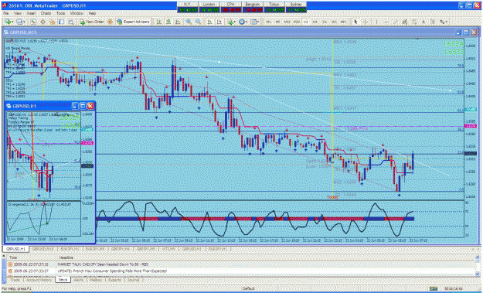
Task: Select the M1 timeframe
Action: (x=269, y=22)
